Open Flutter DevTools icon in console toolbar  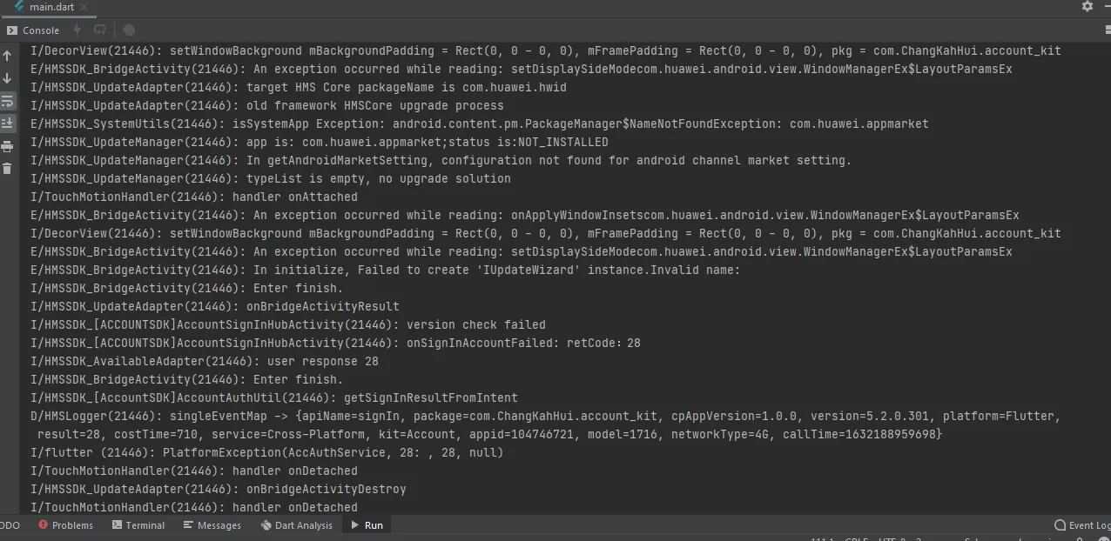(129, 30)
